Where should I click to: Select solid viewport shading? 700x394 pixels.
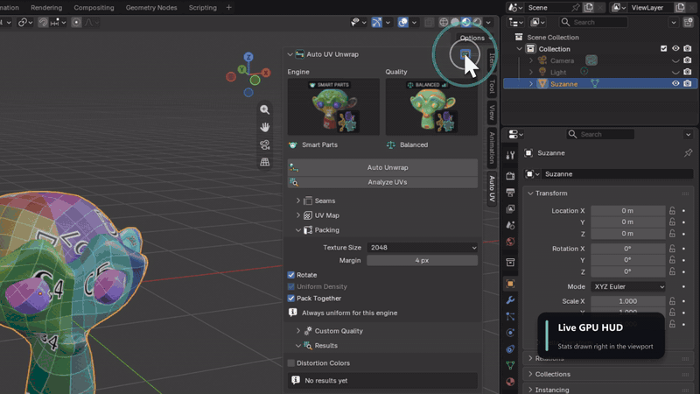(455, 22)
